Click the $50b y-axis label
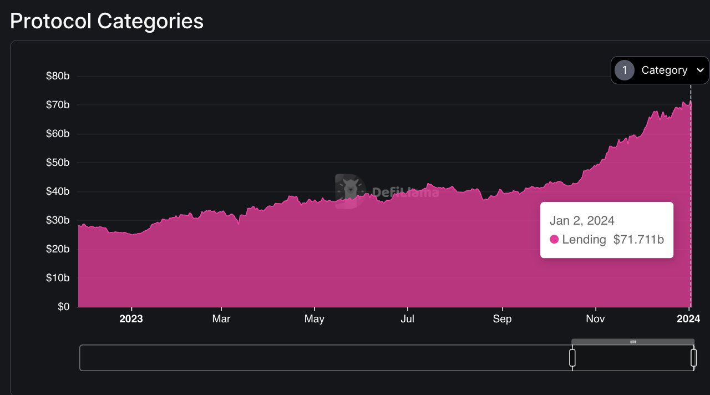This screenshot has width=710, height=395. point(58,163)
